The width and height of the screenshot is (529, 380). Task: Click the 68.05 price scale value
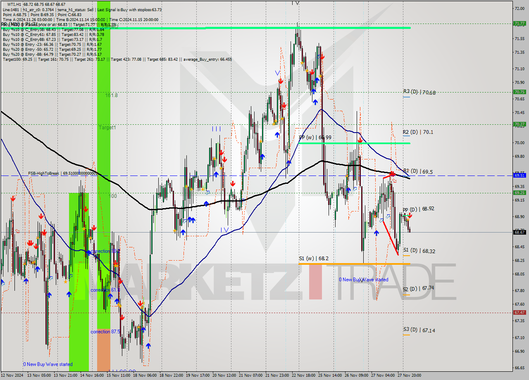point(519,274)
